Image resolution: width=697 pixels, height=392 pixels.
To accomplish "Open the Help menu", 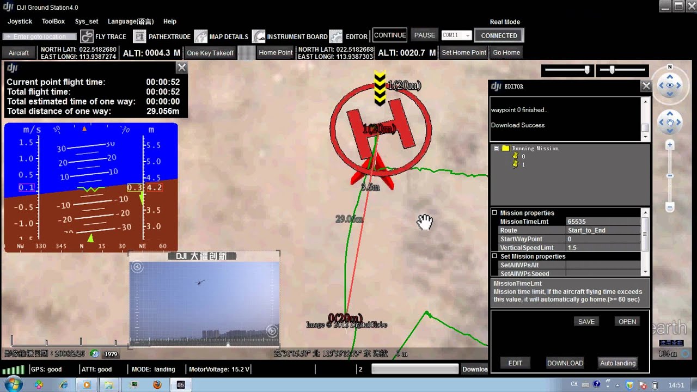I will point(170,22).
